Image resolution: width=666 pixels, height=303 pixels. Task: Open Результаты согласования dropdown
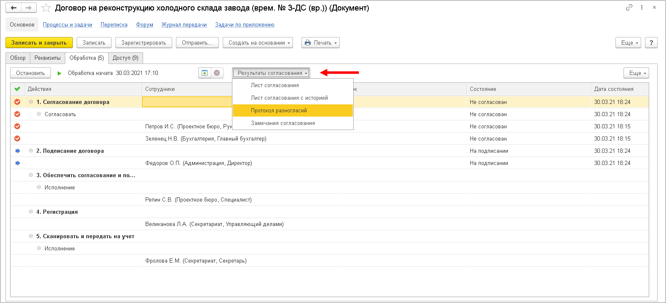pos(272,73)
